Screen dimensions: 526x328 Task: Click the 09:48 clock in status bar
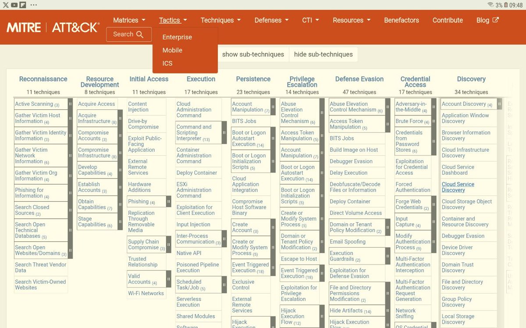coord(516,5)
